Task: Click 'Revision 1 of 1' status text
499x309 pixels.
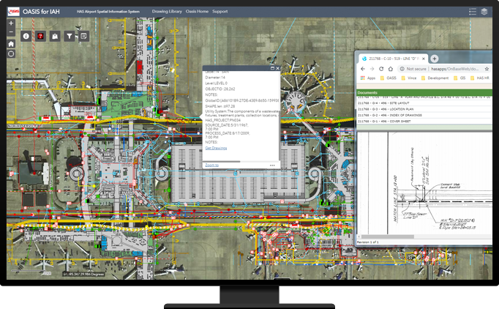Action: pyautogui.click(x=367, y=242)
